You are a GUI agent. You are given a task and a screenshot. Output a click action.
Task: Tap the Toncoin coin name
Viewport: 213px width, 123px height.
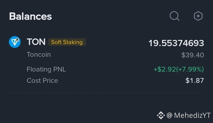(39, 55)
